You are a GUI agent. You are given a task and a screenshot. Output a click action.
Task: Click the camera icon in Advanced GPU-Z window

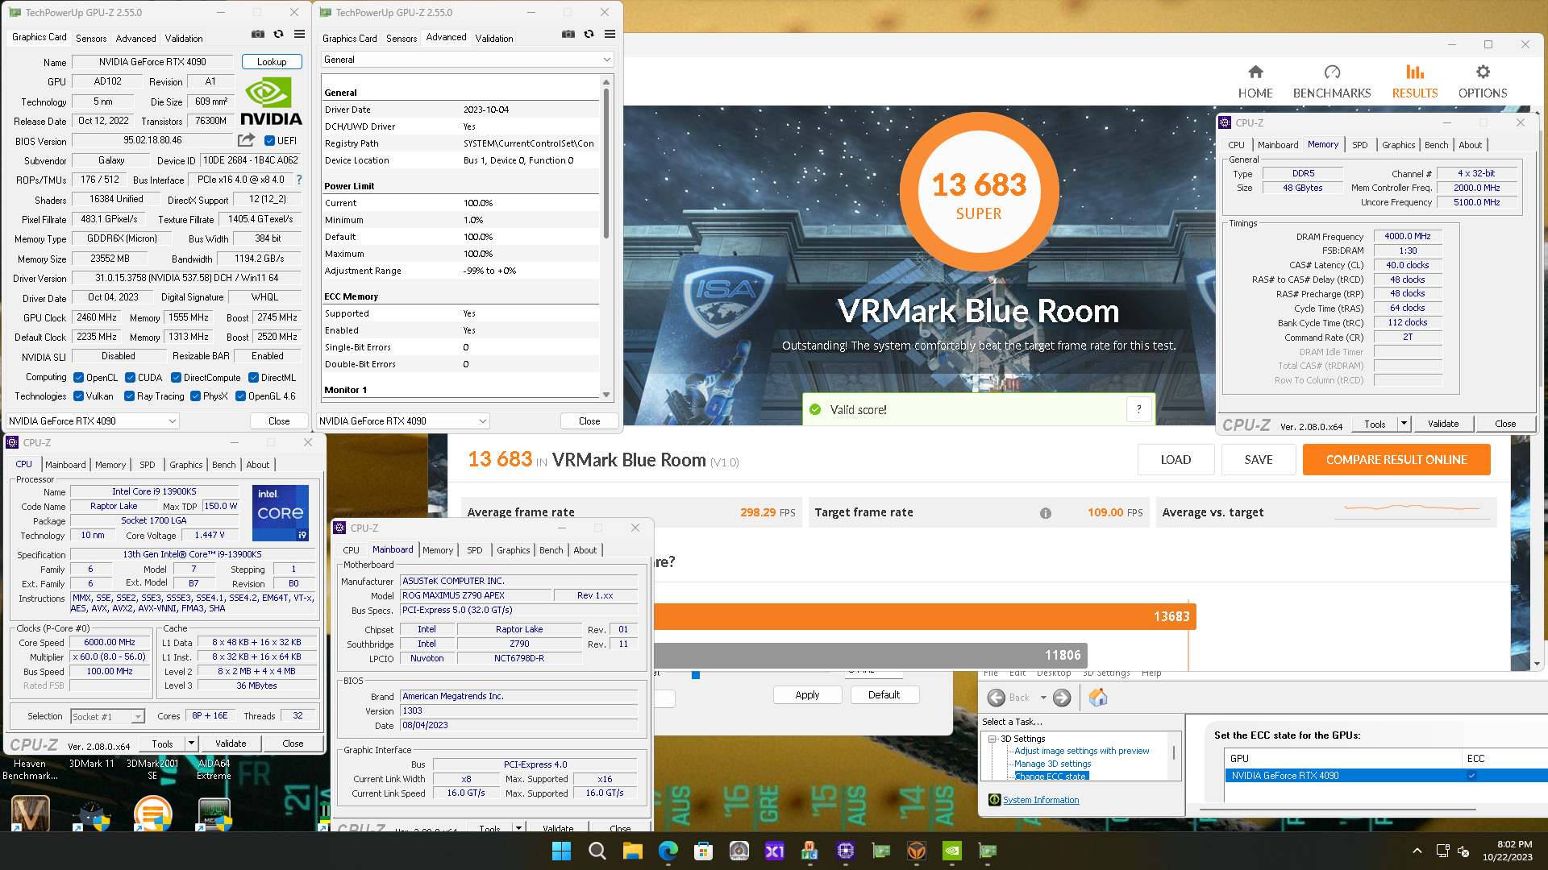[568, 34]
